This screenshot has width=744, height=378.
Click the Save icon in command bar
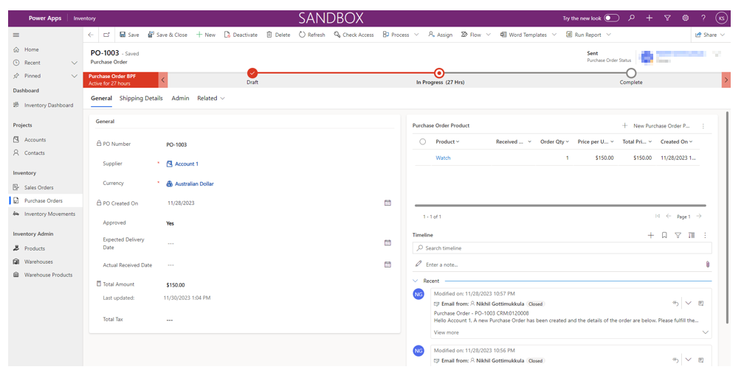pos(123,35)
